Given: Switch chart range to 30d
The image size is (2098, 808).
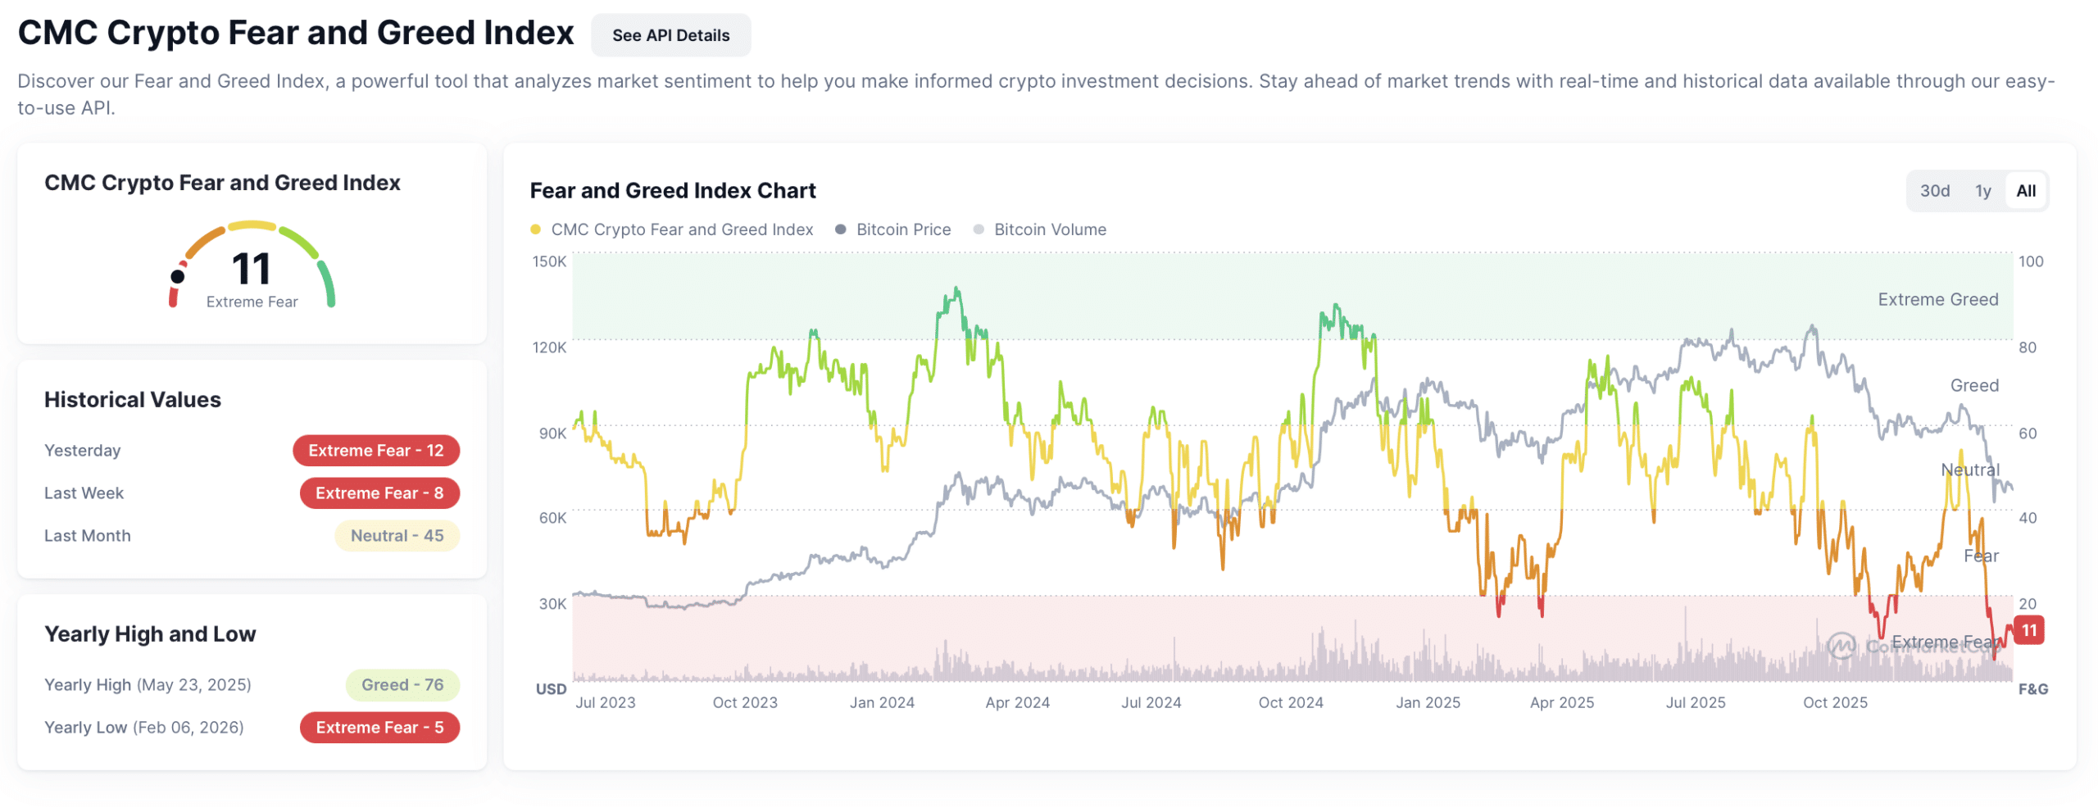Looking at the screenshot, I should 1933,191.
